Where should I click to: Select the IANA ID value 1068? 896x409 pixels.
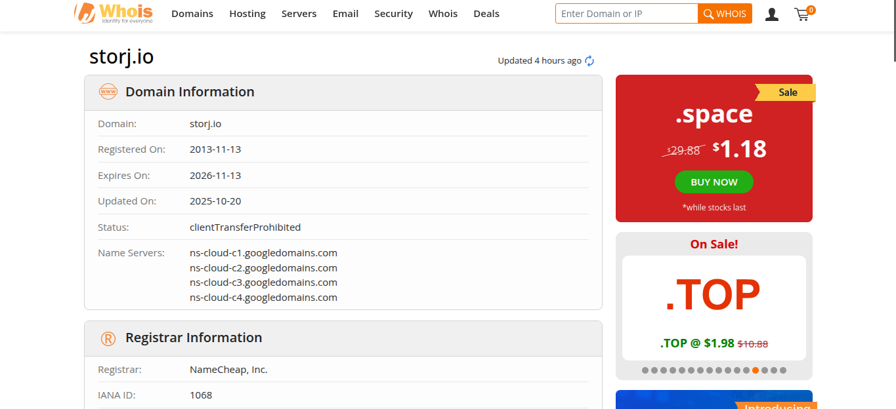coord(201,395)
